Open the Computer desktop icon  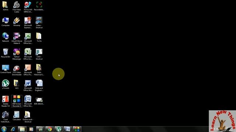pos(6,22)
